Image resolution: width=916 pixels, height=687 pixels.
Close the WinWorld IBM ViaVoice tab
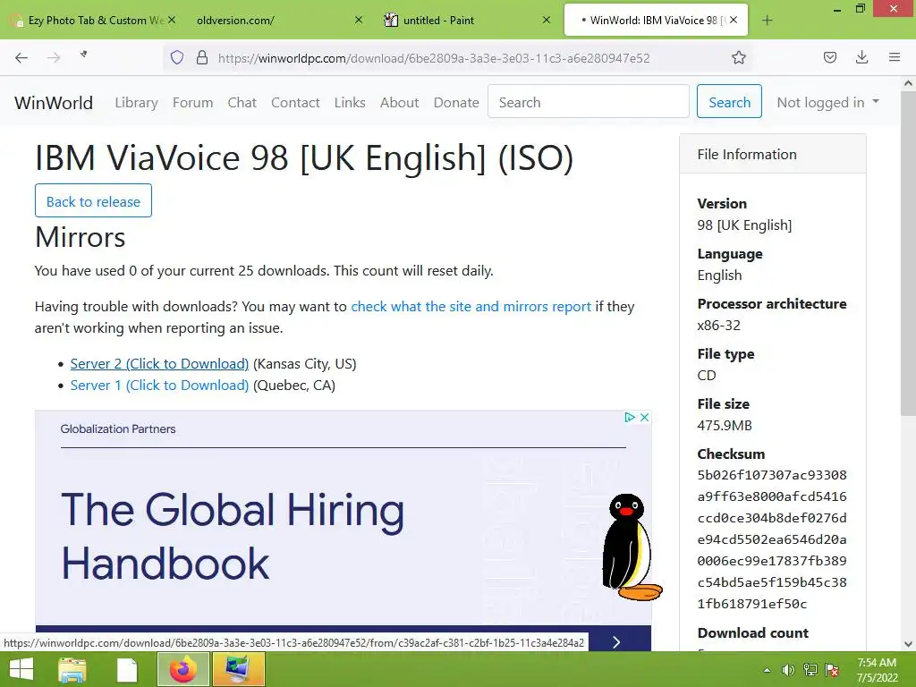[734, 20]
